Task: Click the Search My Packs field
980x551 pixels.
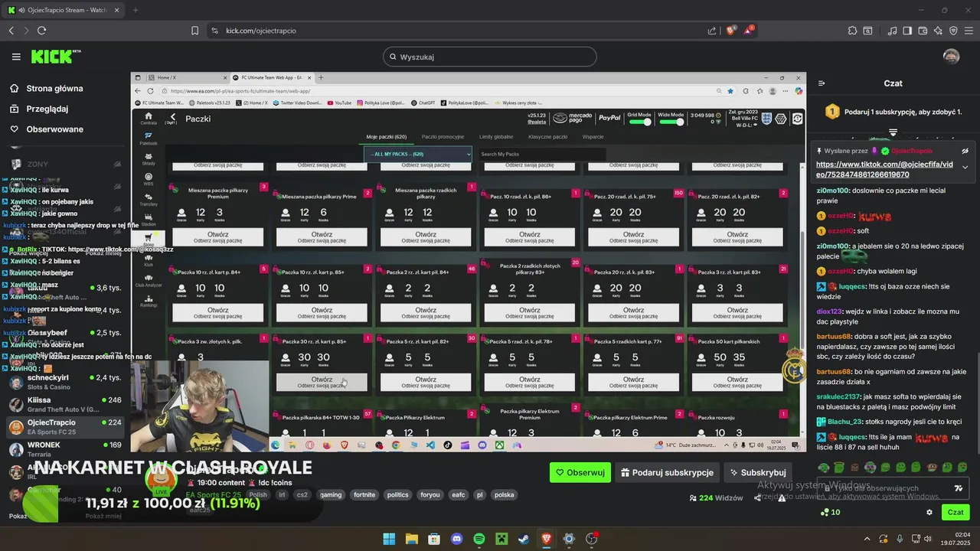Action: 541,154
